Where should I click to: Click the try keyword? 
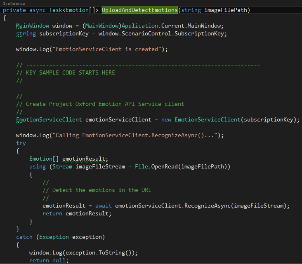pos(21,143)
